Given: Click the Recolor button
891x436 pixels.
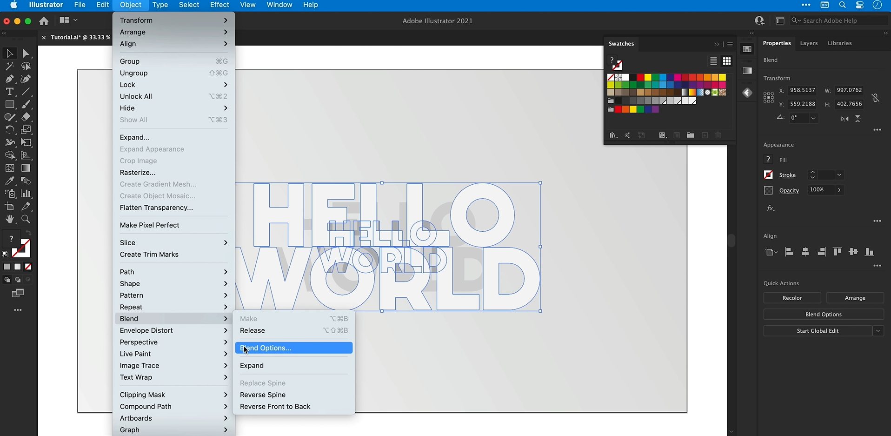Looking at the screenshot, I should [x=792, y=298].
